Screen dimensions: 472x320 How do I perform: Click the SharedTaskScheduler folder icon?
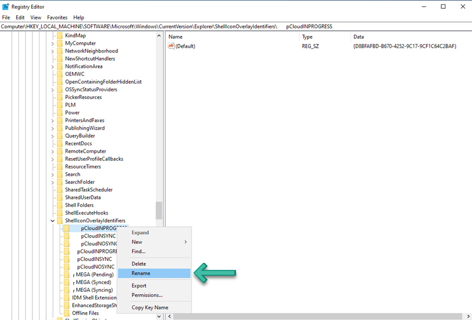click(x=60, y=190)
